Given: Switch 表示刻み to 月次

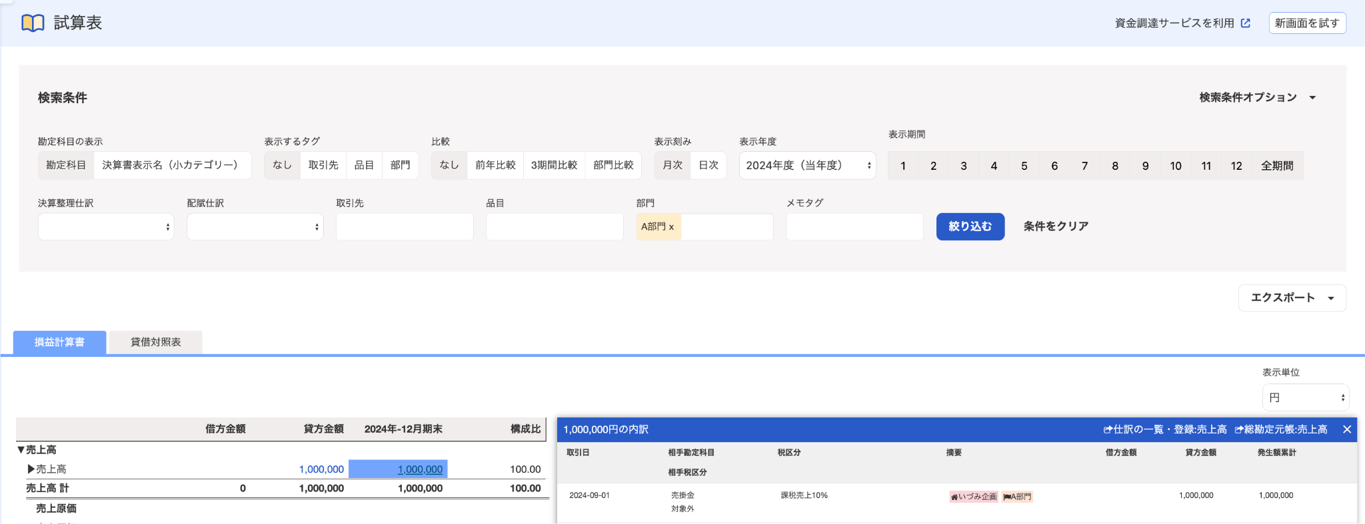Looking at the screenshot, I should click(x=673, y=165).
